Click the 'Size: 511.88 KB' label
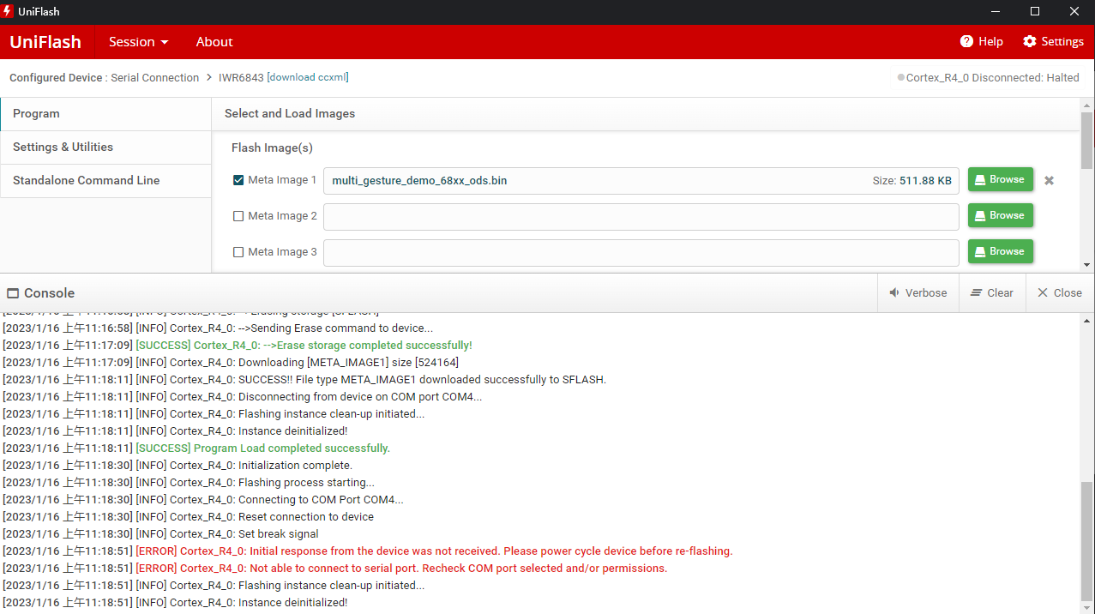Screen dimensions: 1095x614 [x=911, y=181]
